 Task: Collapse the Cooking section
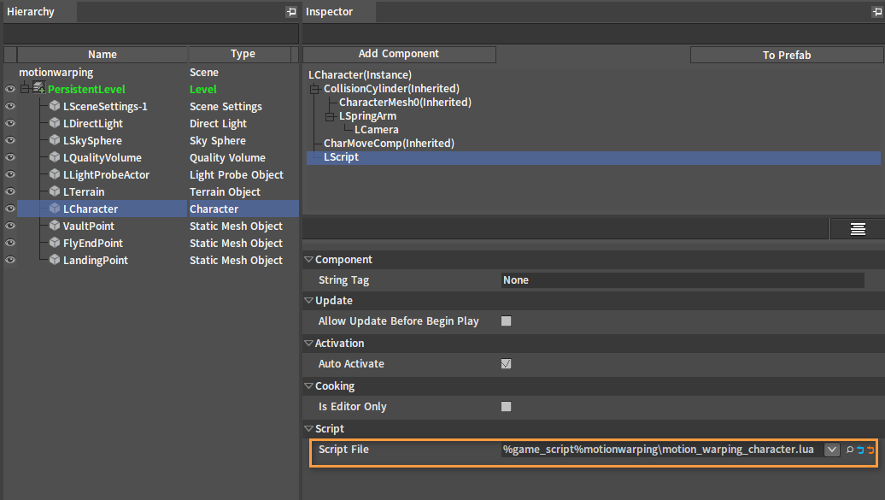[308, 385]
